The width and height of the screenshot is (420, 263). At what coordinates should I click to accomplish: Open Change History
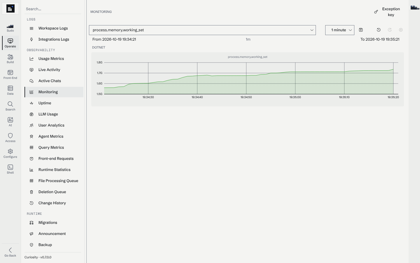pyautogui.click(x=54, y=203)
